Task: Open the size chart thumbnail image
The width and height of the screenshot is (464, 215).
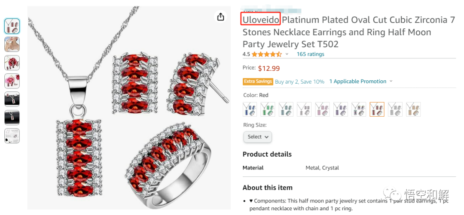Action: click(12, 136)
